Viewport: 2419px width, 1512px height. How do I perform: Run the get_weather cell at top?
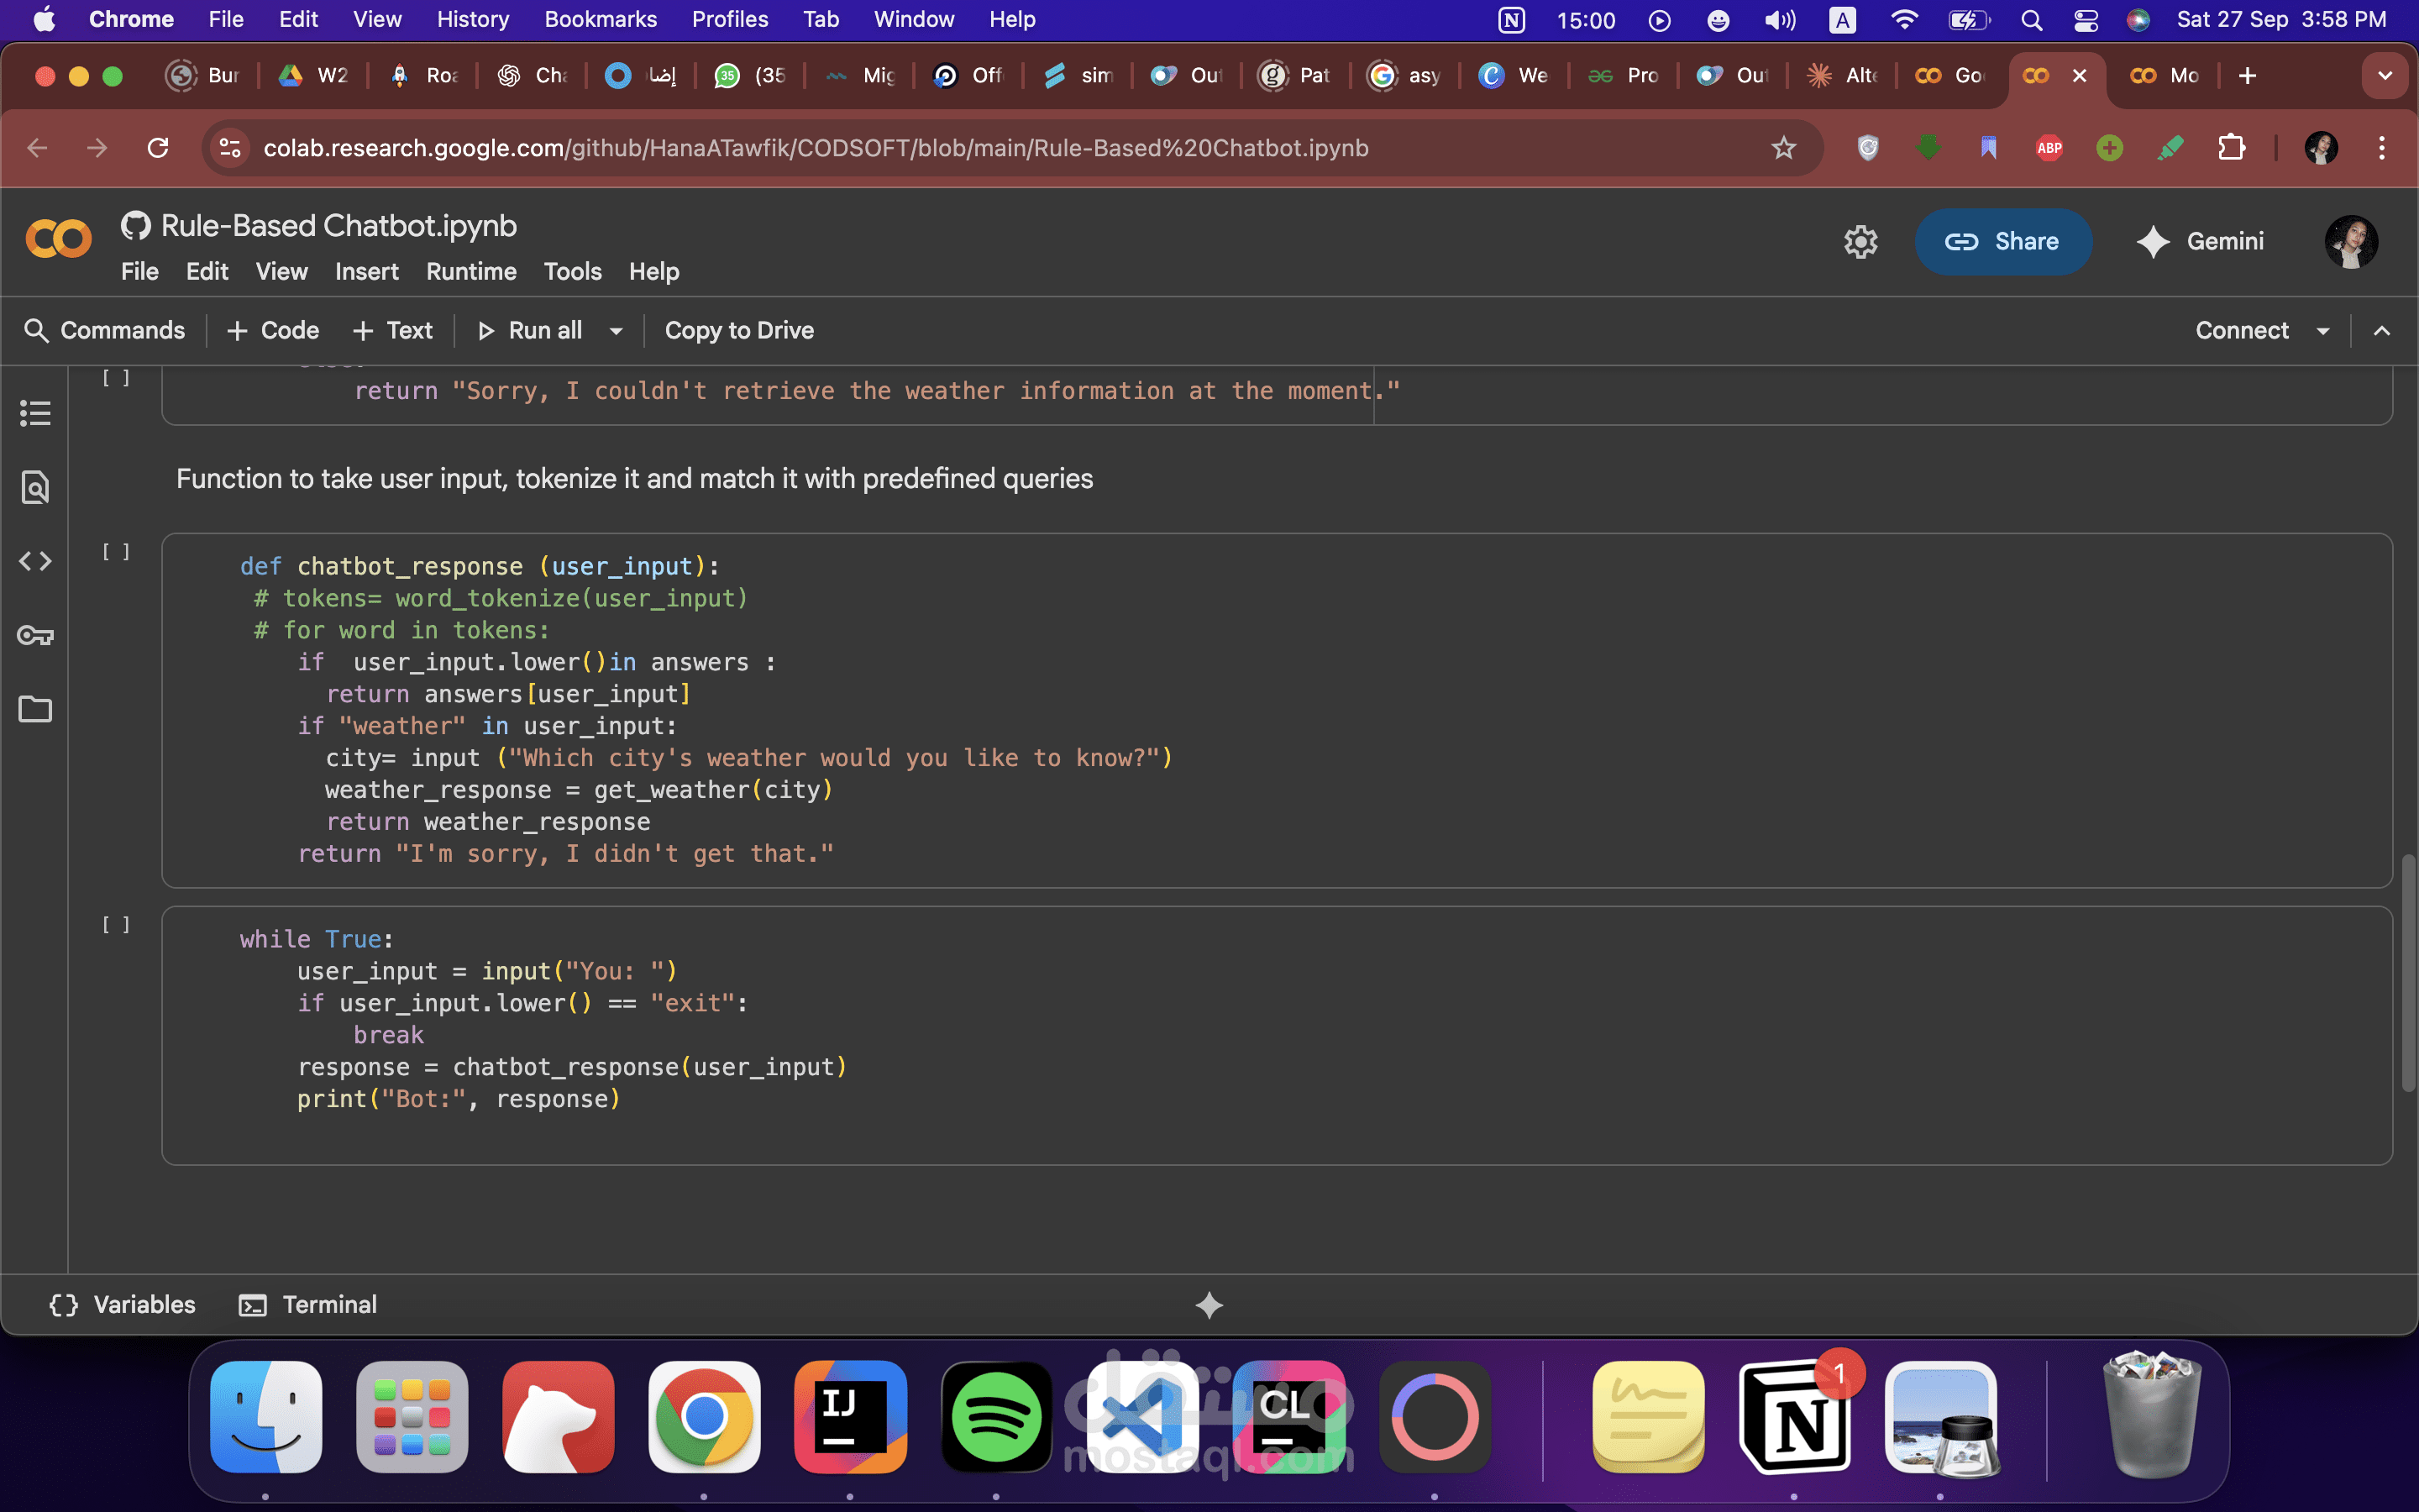click(116, 378)
